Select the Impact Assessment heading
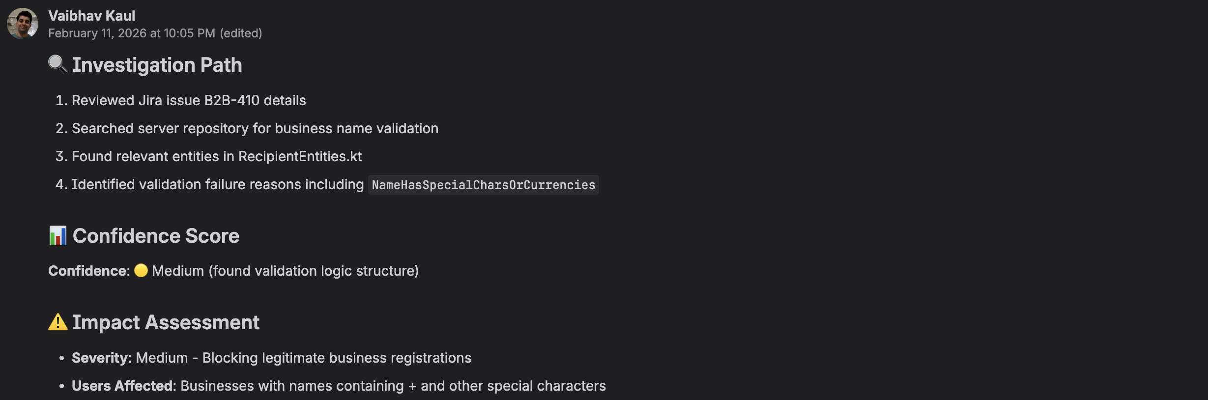Viewport: 1208px width, 400px height. [166, 322]
